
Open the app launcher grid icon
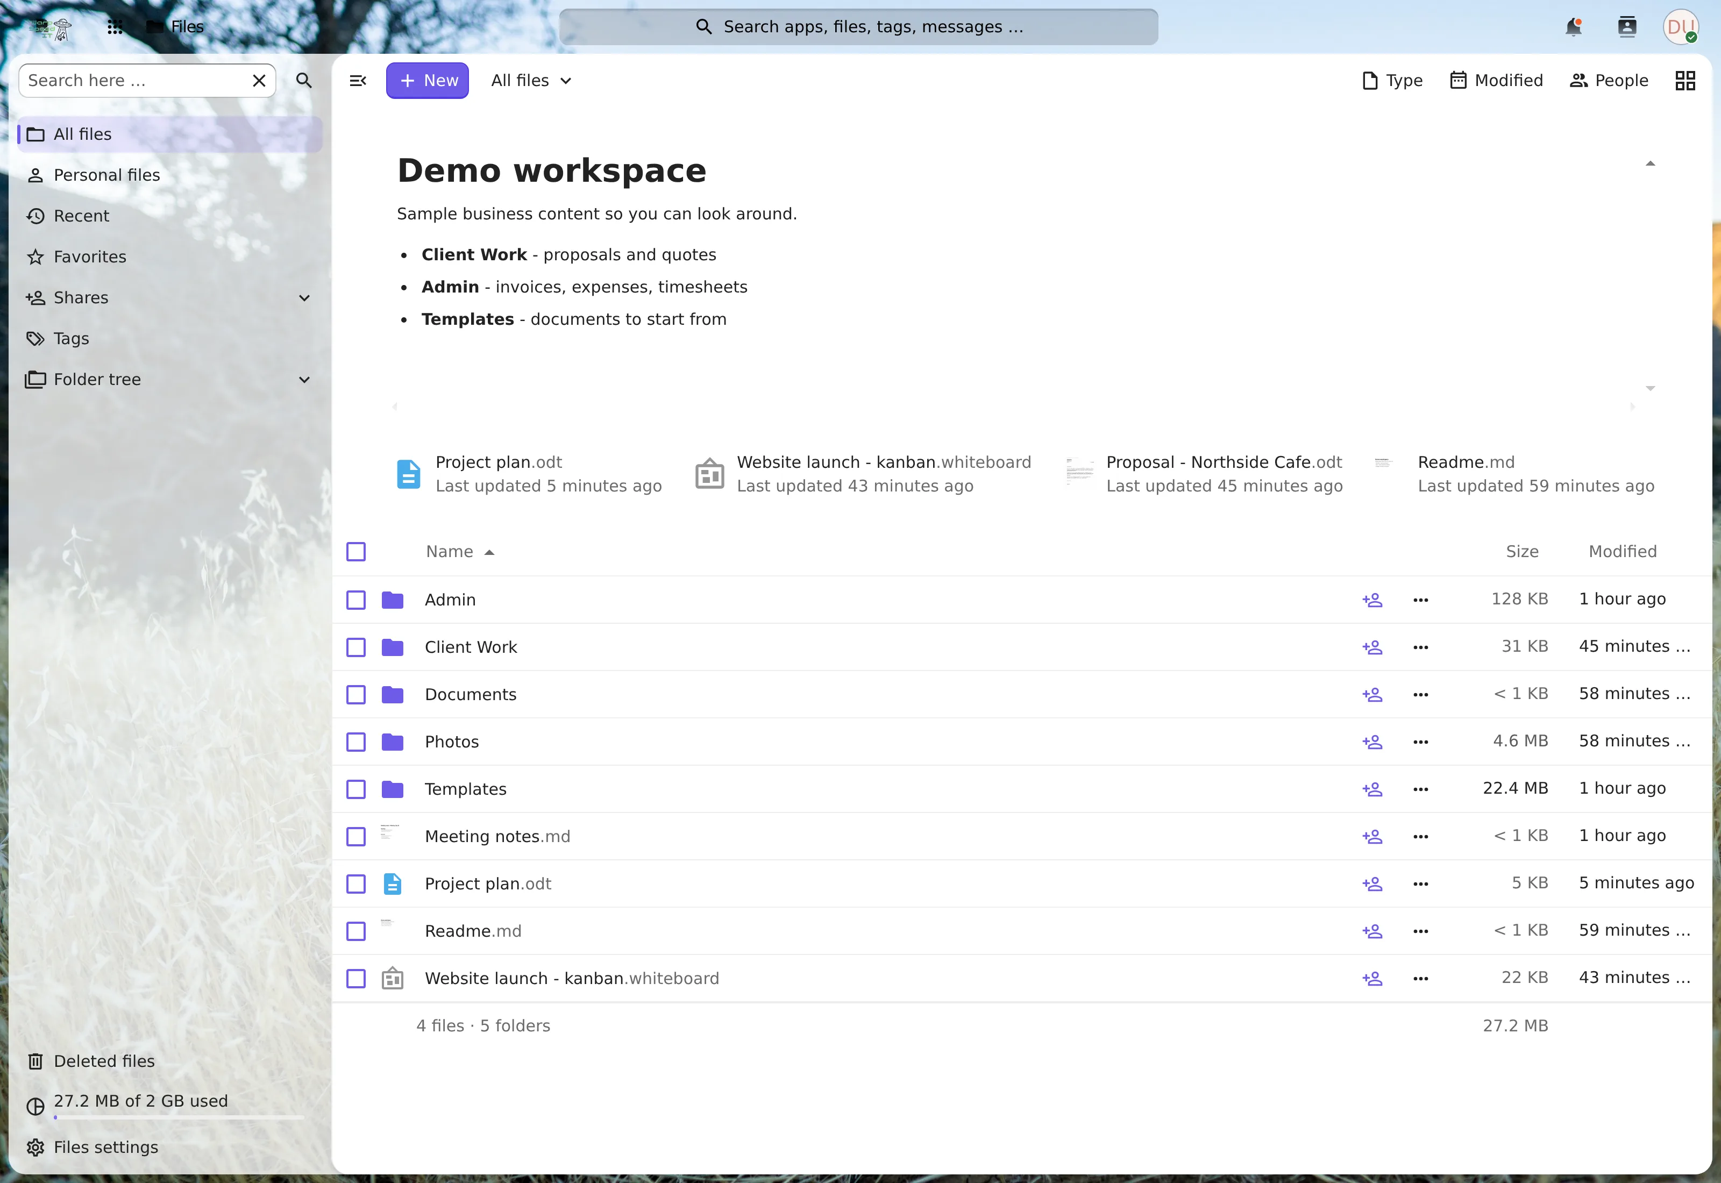[x=114, y=27]
